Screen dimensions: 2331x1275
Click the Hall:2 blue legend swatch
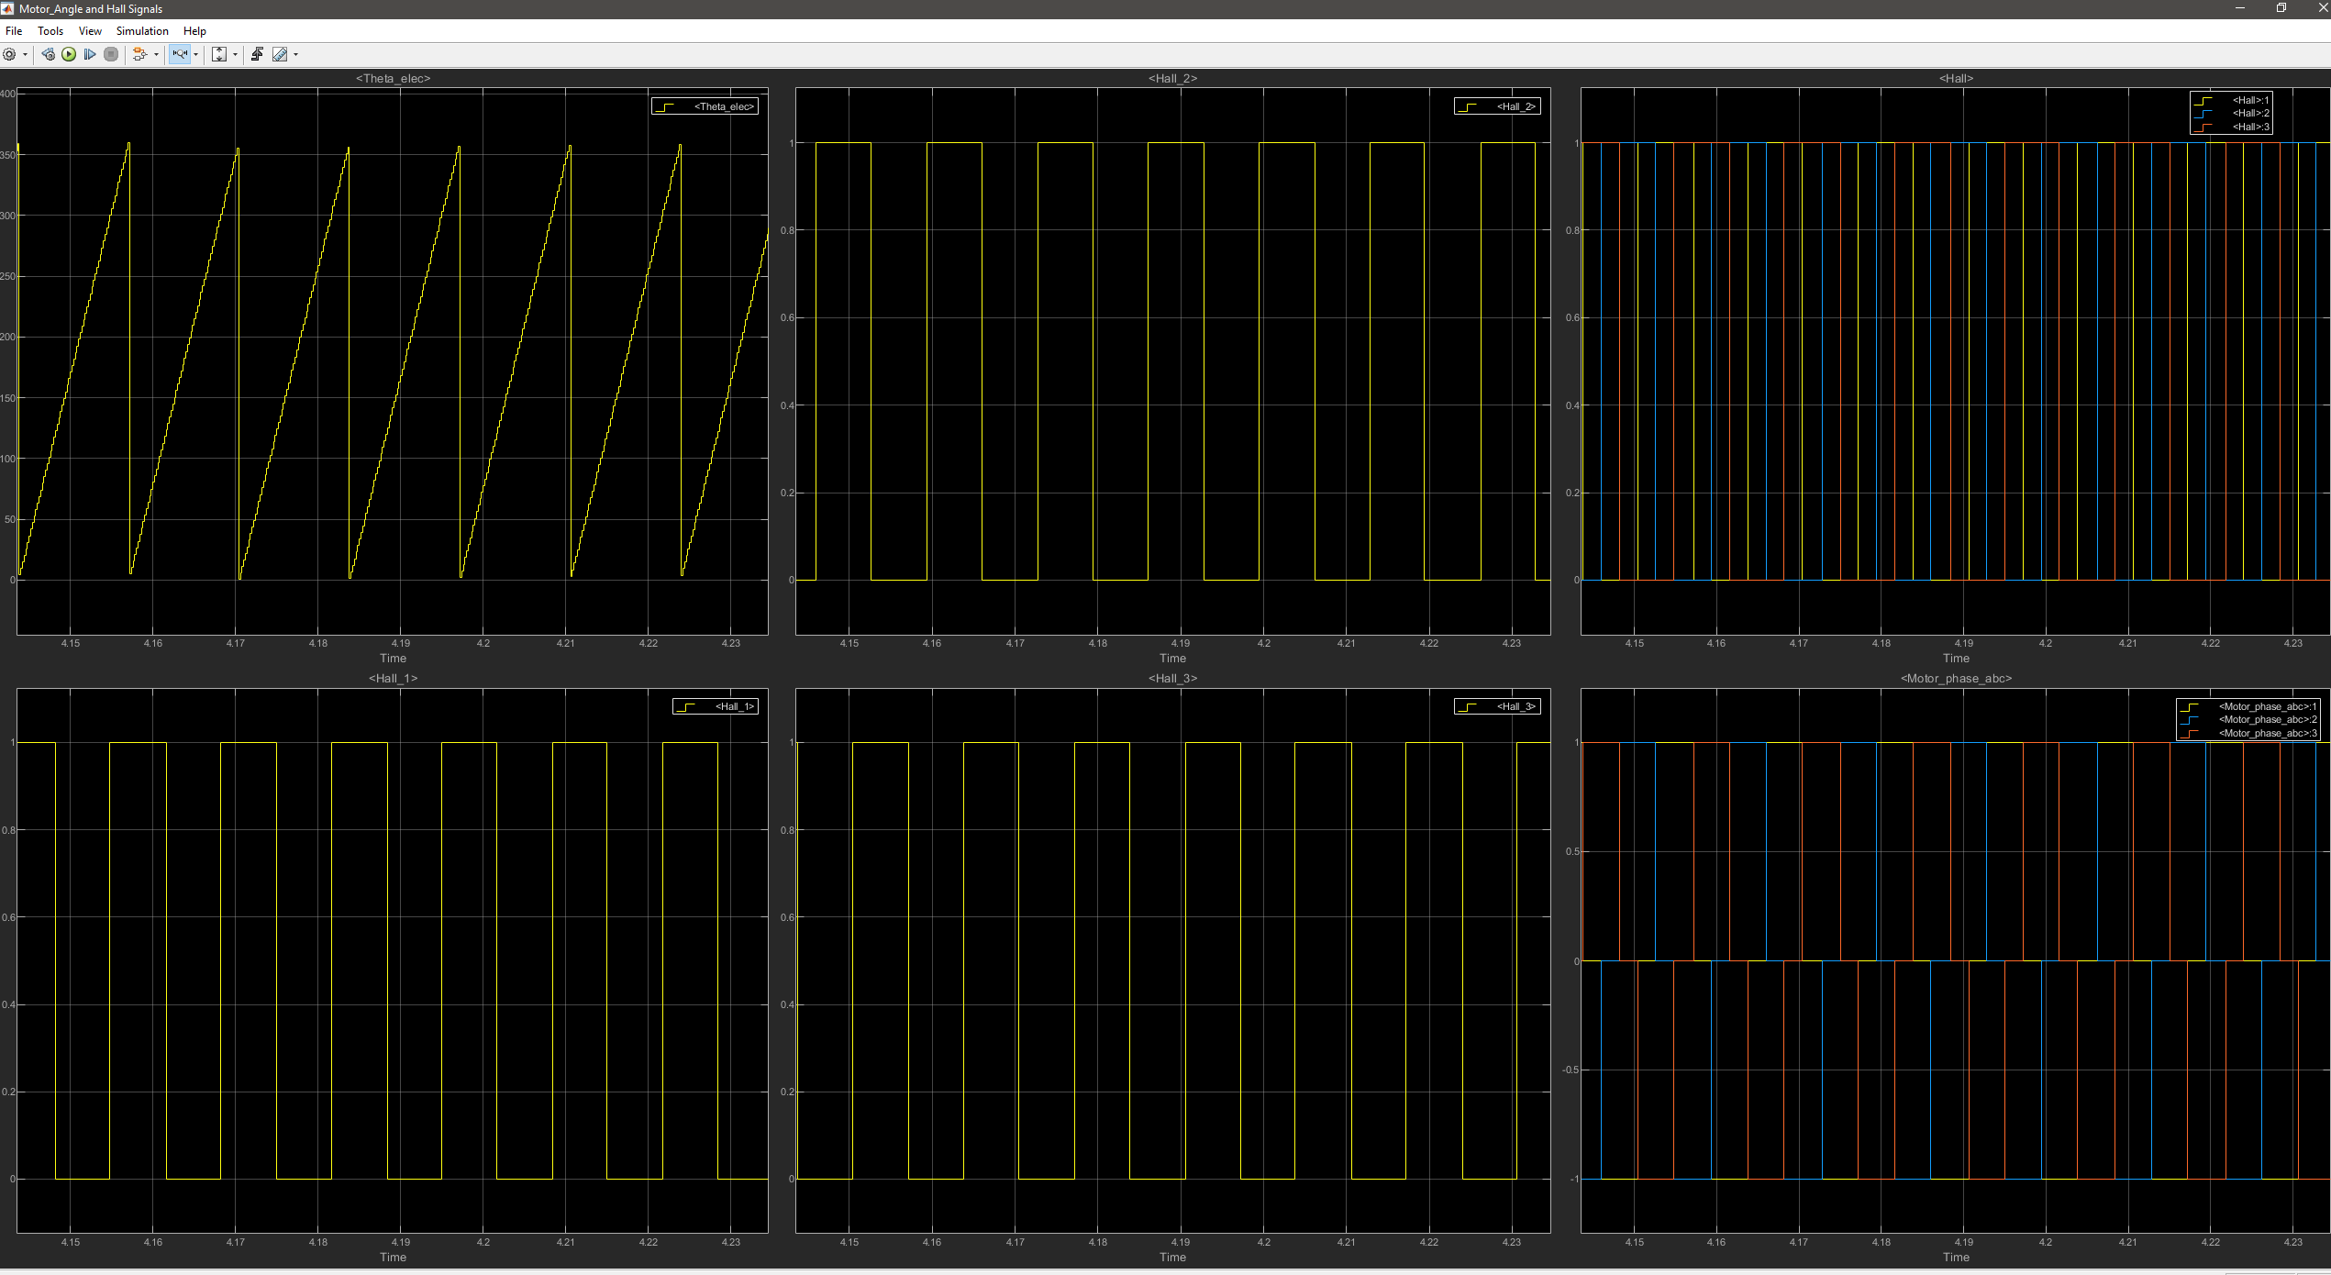(2203, 114)
